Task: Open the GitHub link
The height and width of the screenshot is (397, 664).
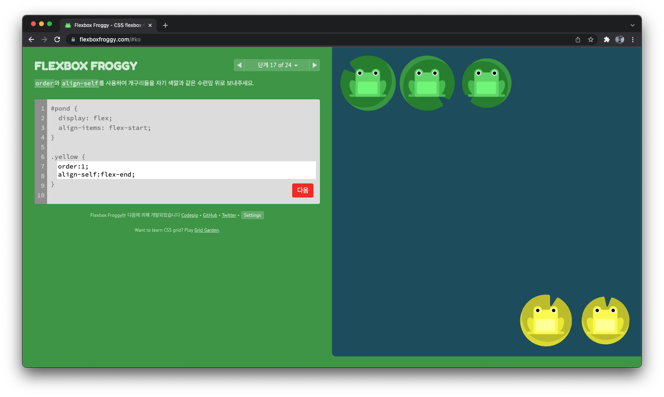Action: (x=210, y=215)
